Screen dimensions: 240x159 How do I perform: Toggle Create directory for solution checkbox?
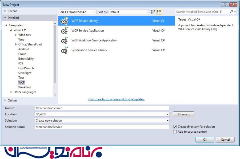175,127
